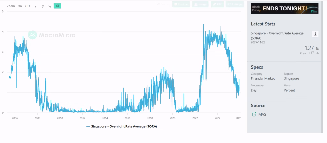Select the All zoom range
Image resolution: width=327 pixels, height=143 pixels.
[57, 6]
